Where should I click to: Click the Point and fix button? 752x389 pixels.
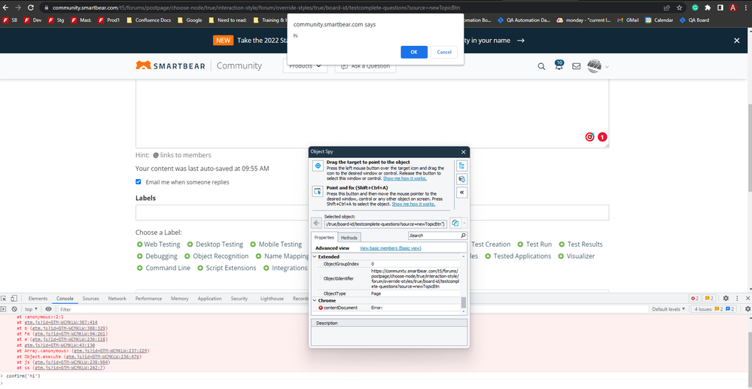(x=318, y=191)
